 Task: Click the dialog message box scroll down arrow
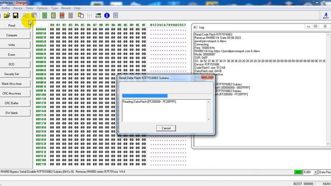[x=208, y=119]
